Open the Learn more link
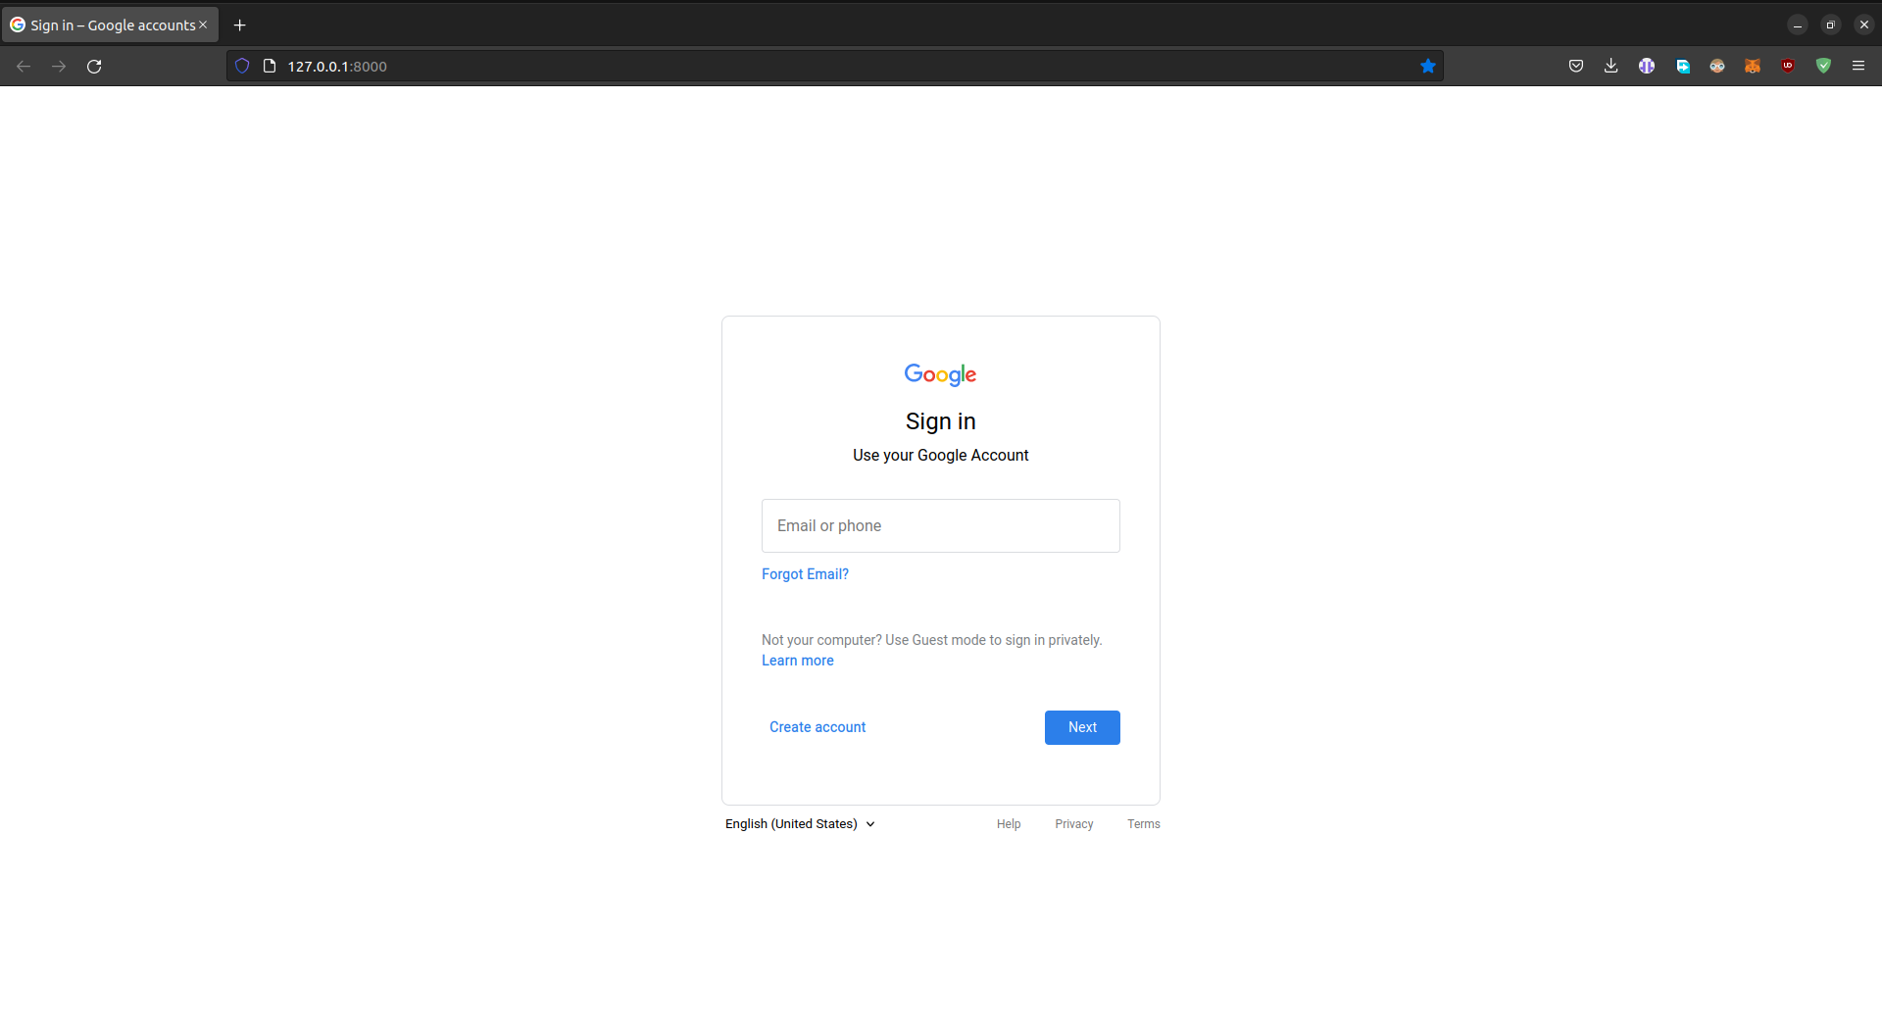The width and height of the screenshot is (1882, 1032). point(798,661)
